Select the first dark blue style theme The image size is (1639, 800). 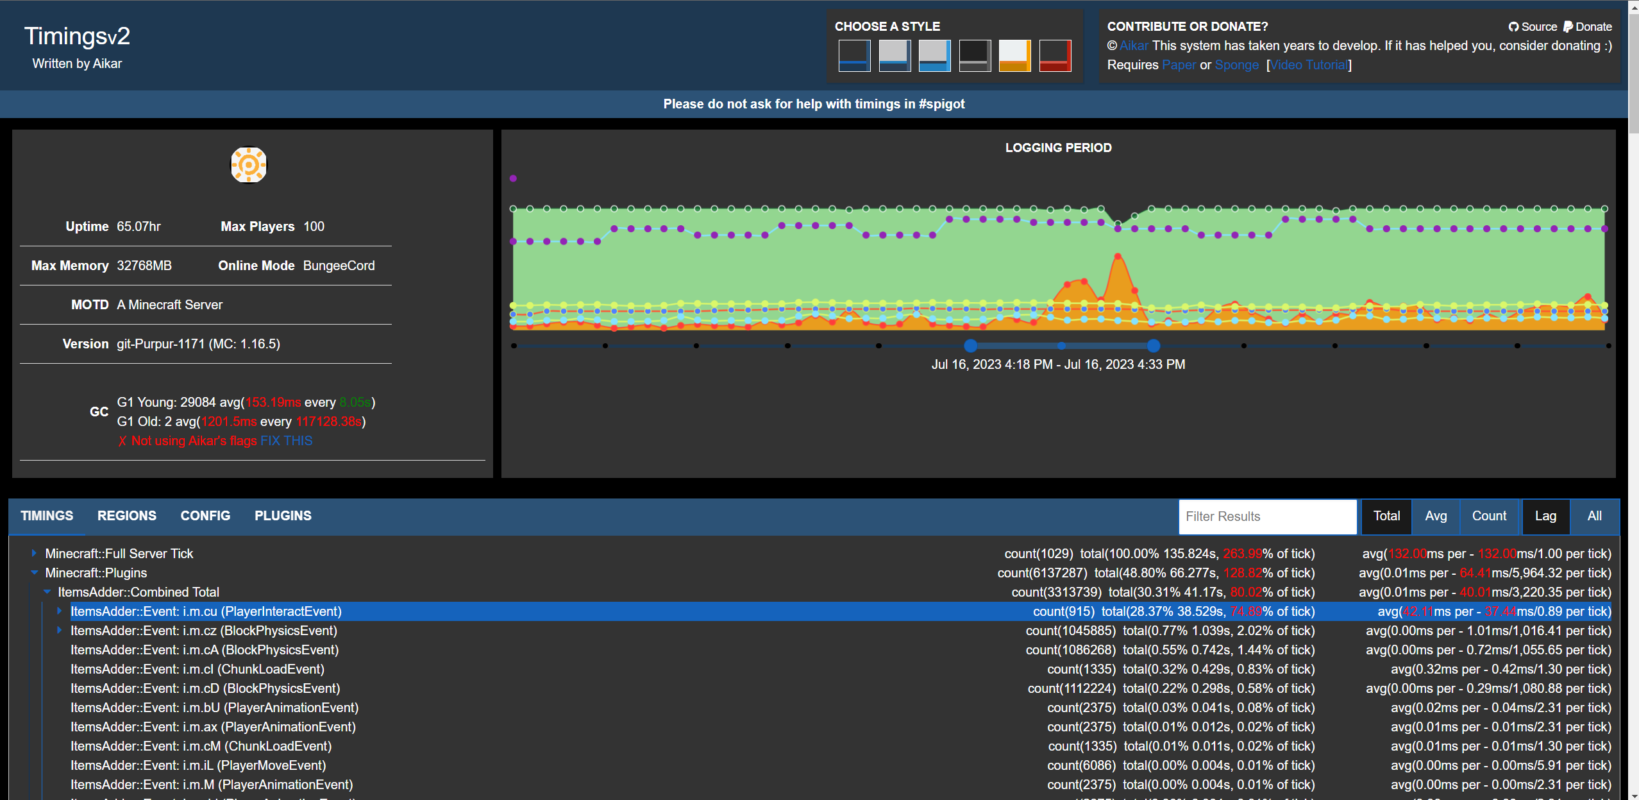(854, 56)
